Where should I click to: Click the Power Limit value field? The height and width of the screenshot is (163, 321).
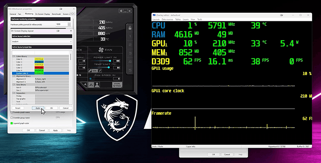coord(117,61)
